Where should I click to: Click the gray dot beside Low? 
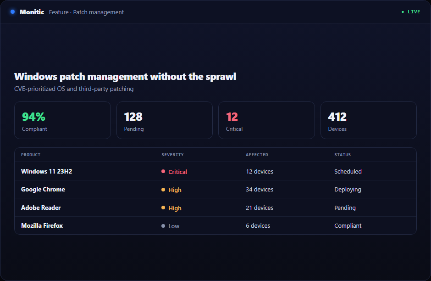163,226
